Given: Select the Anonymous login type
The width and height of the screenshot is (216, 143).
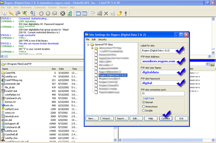Looking at the screenshot, I should (144, 106).
